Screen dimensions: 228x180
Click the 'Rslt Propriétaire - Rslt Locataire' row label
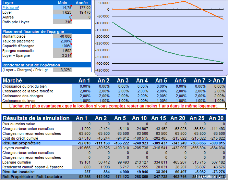[32, 177]
